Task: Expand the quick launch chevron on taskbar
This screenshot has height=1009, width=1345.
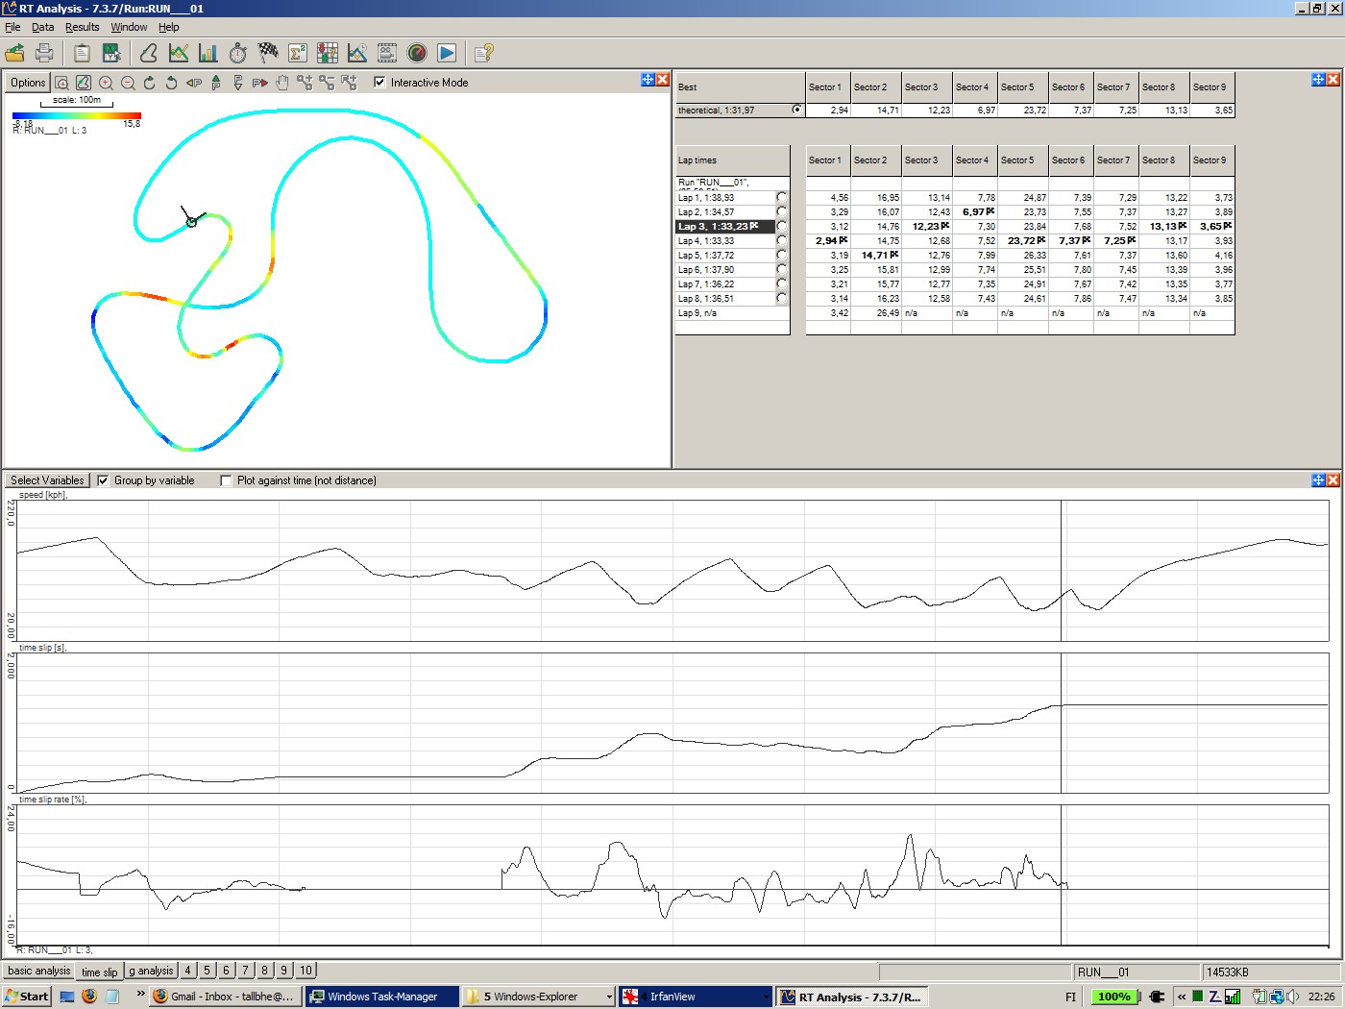Action: pos(140,995)
